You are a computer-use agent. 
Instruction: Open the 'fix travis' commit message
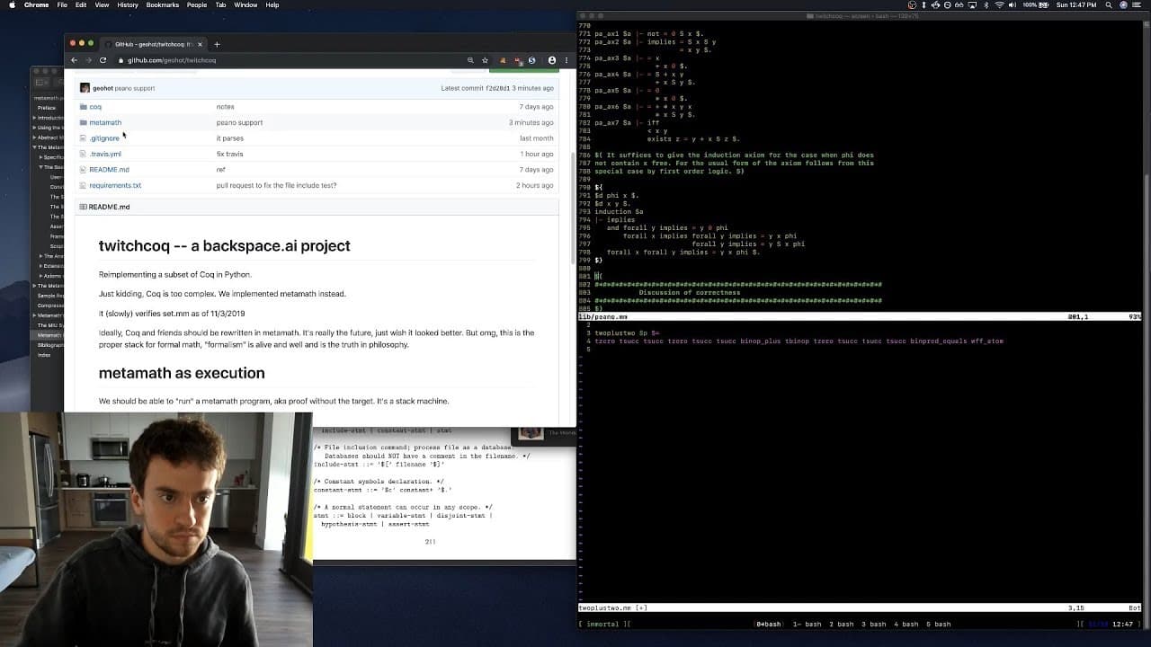pos(229,154)
